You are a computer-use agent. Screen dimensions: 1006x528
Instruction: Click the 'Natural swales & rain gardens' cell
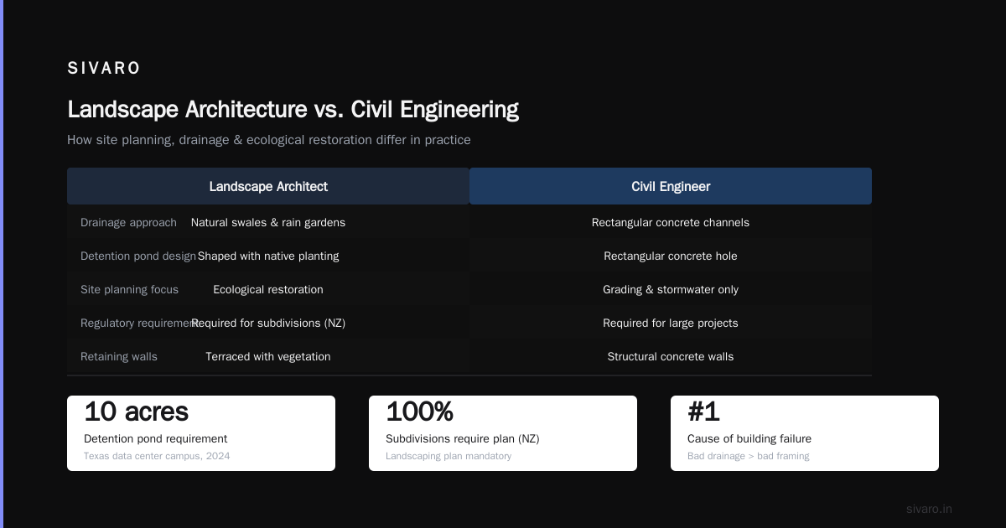(268, 223)
